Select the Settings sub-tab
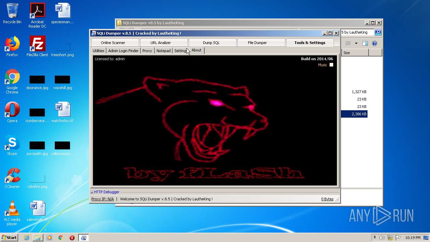The width and height of the screenshot is (430, 242). [x=180, y=51]
